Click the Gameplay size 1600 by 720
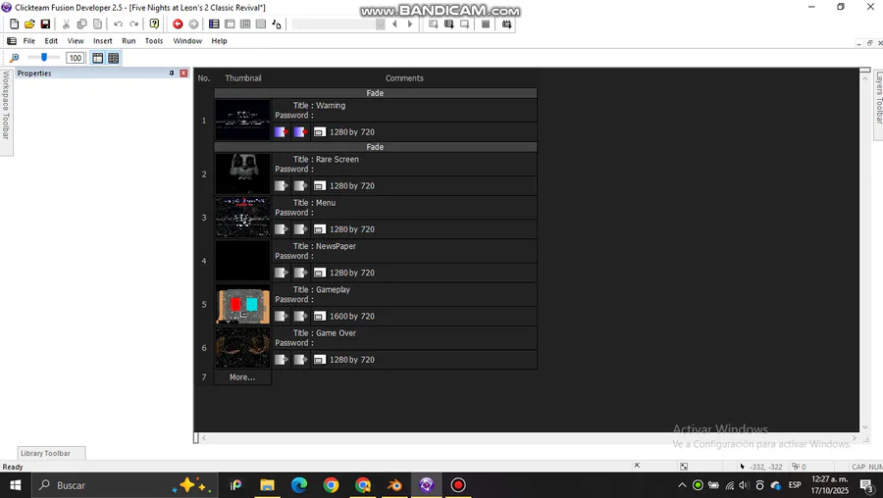This screenshot has height=498, width=883. (352, 317)
